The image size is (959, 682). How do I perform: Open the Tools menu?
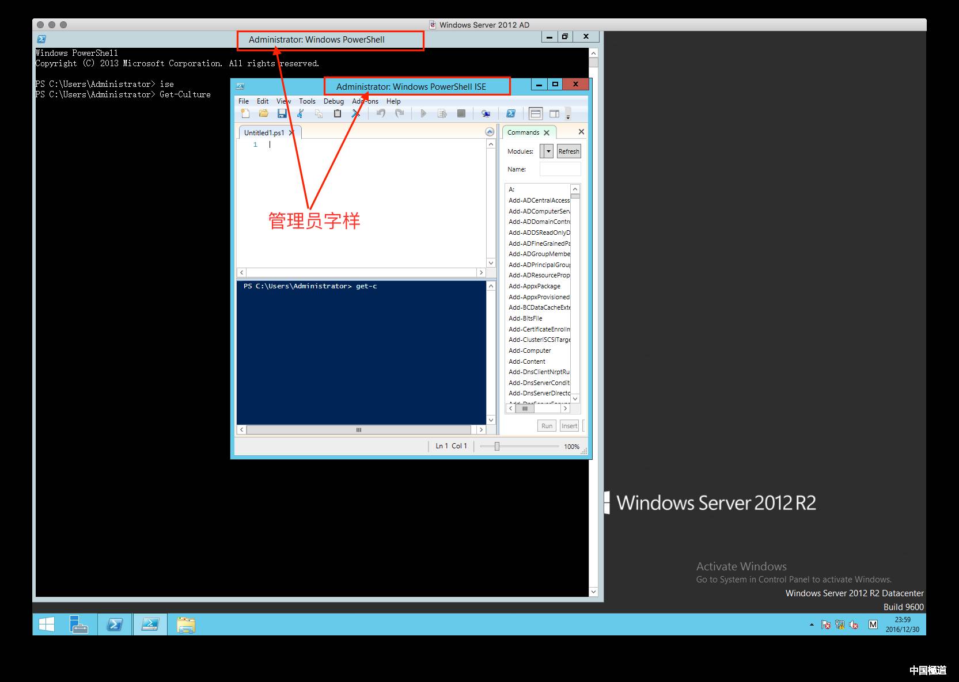(307, 101)
